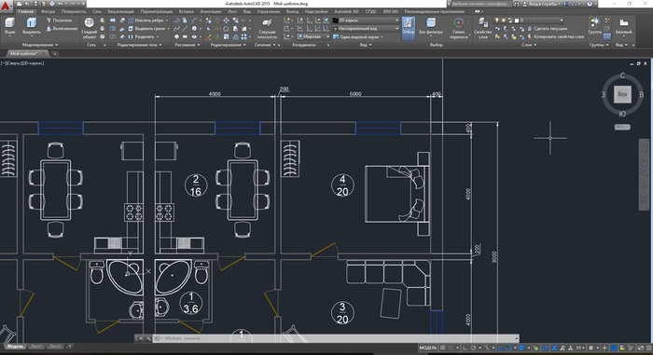
Task: Open the UCS dropdown (Мировая)
Action: (313, 36)
